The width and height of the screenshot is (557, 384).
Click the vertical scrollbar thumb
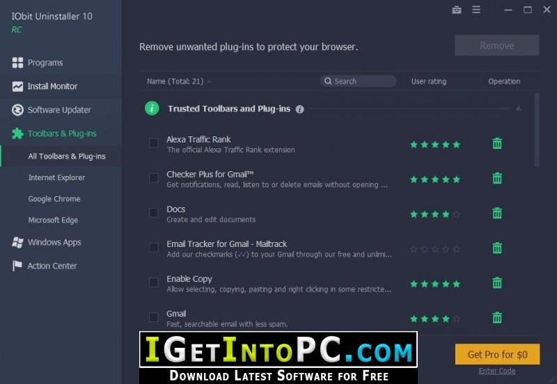tap(537, 129)
